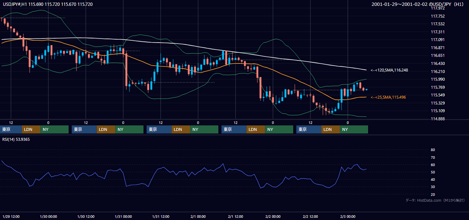The width and height of the screenshot is (469, 220).
Task: Click price axis value 117.311
Action: click(437, 32)
